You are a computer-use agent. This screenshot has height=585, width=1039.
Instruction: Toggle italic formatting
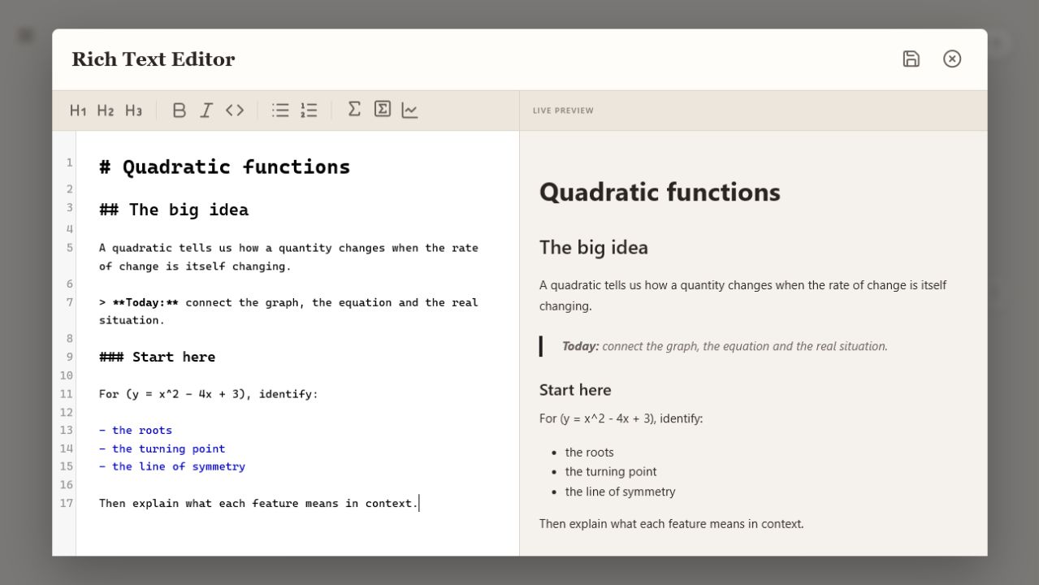click(206, 110)
